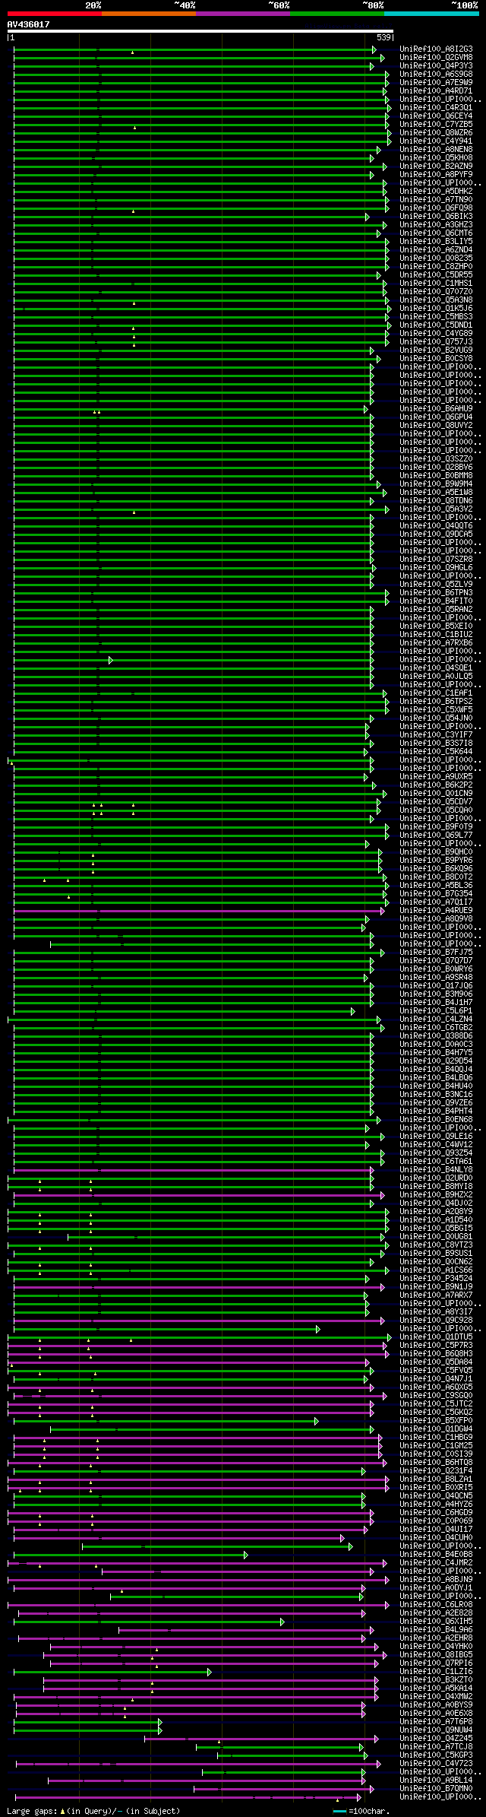Viewport: 486px width, 1817px height.
Task: Select hit label UniRef100_Q8WZR6
Action: (x=436, y=133)
